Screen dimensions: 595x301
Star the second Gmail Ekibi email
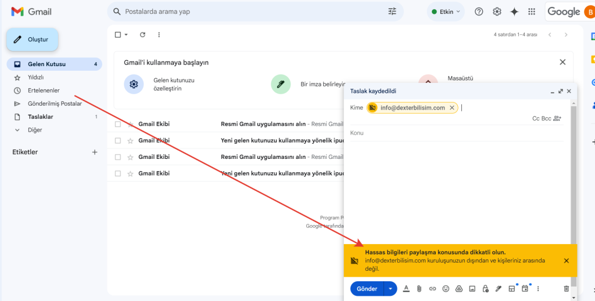point(130,140)
